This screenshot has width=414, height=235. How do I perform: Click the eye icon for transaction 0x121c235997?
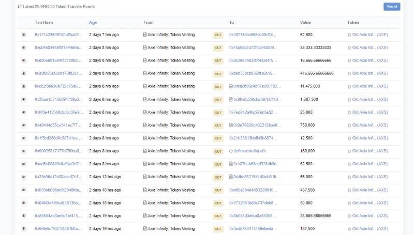click(23, 35)
